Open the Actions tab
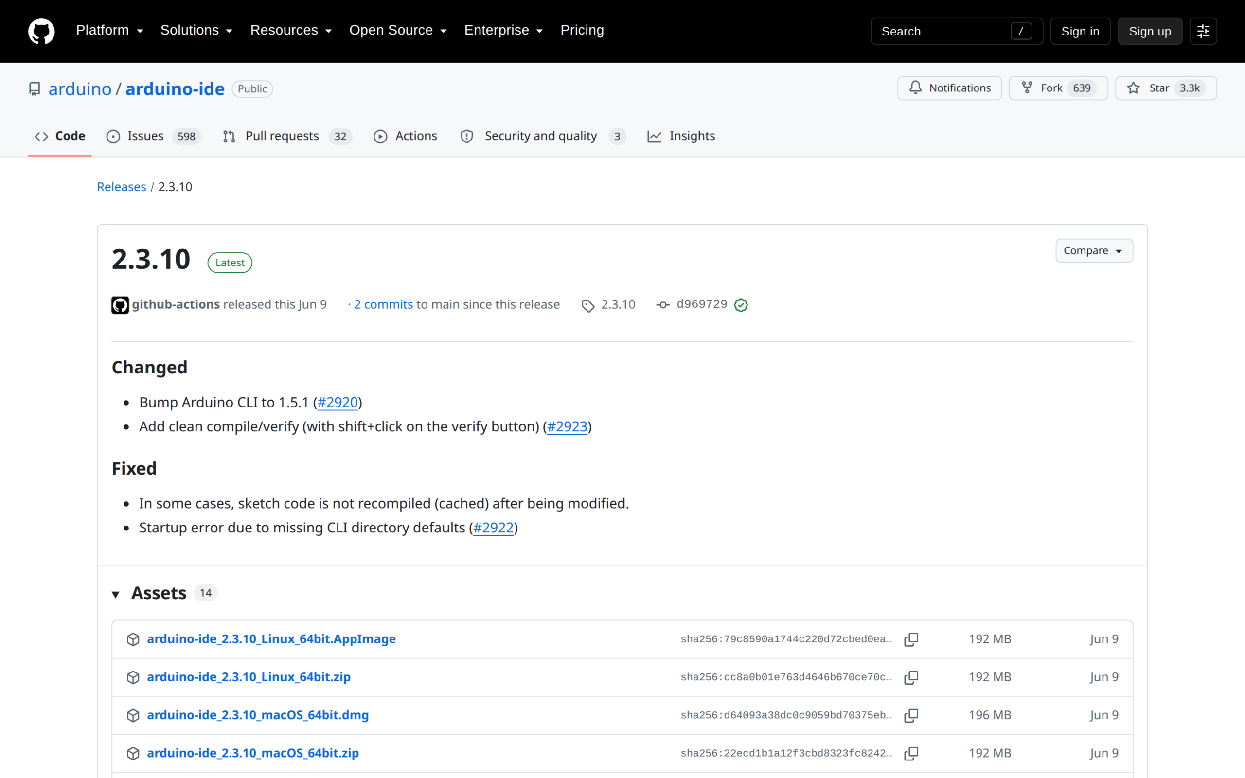 tap(406, 136)
